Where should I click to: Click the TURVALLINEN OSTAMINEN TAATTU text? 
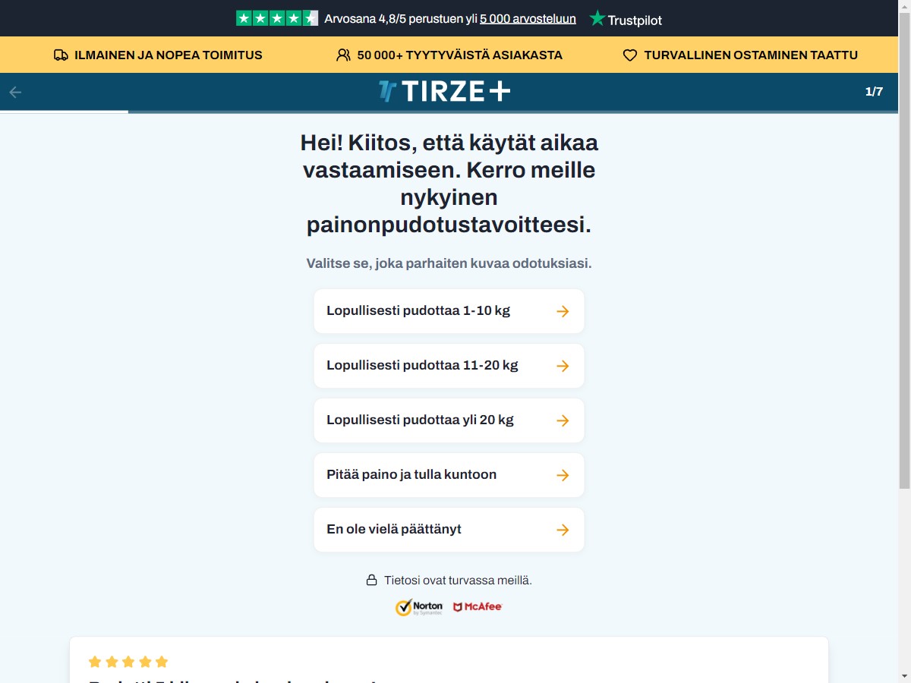point(751,55)
